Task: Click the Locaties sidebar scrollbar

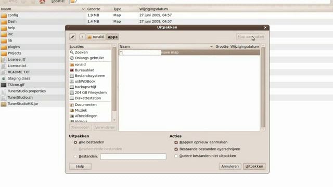Action: click(114, 79)
